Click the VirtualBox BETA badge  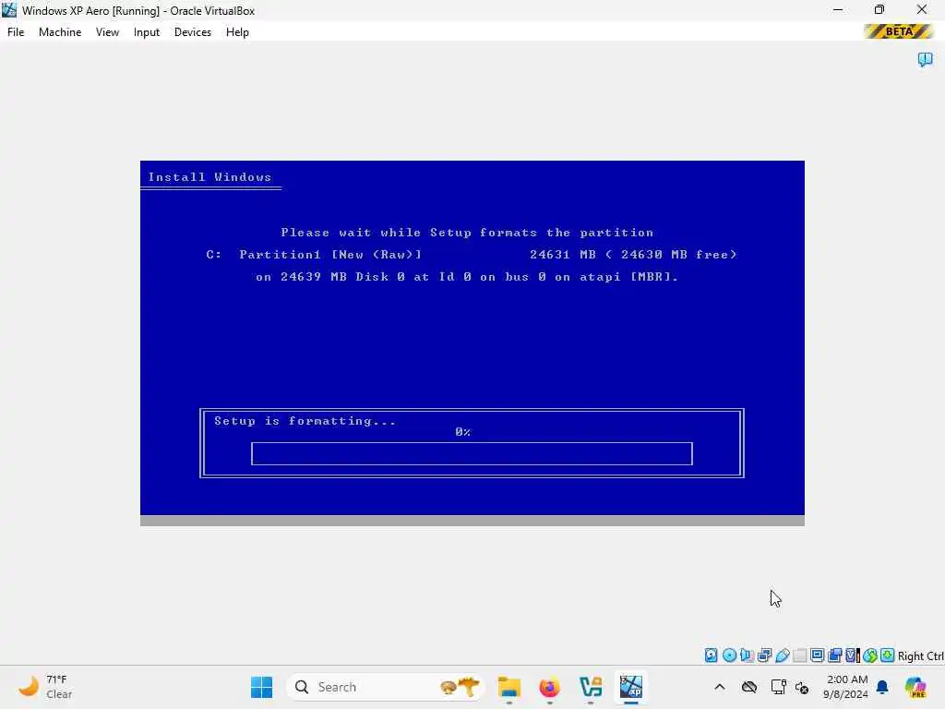899,31
